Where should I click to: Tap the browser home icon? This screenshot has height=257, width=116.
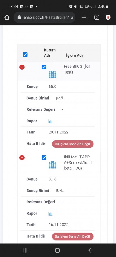(7, 17)
